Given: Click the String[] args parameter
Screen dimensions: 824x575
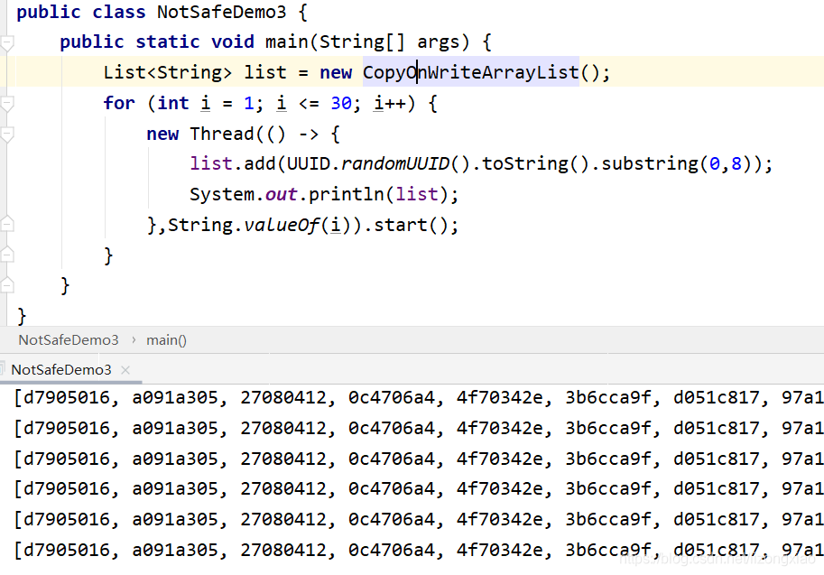Looking at the screenshot, I should (x=389, y=42).
